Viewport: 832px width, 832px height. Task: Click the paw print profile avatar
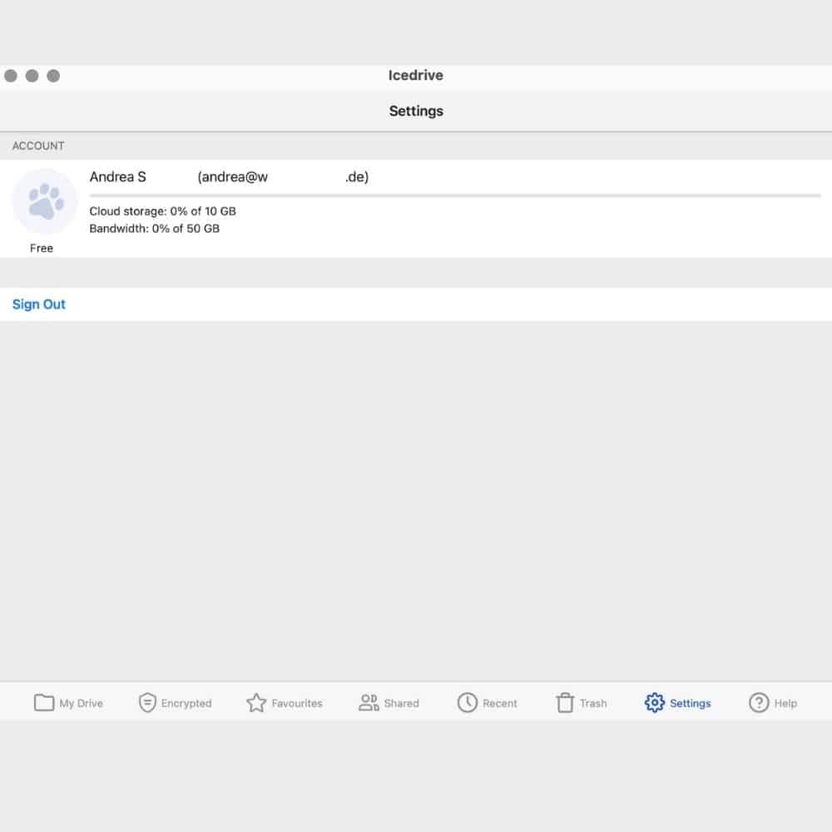coord(45,201)
